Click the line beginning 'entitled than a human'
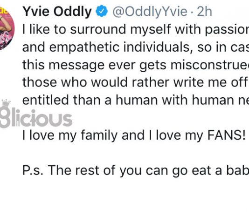Image resolution: width=249 pixels, height=215 pixels. point(136,100)
